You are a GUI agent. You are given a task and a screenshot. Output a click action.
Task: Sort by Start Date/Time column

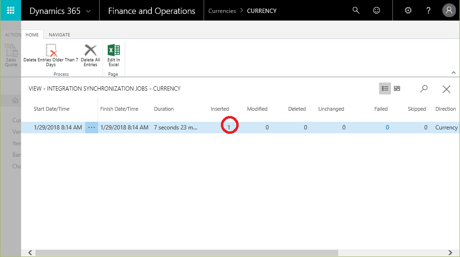(52, 109)
